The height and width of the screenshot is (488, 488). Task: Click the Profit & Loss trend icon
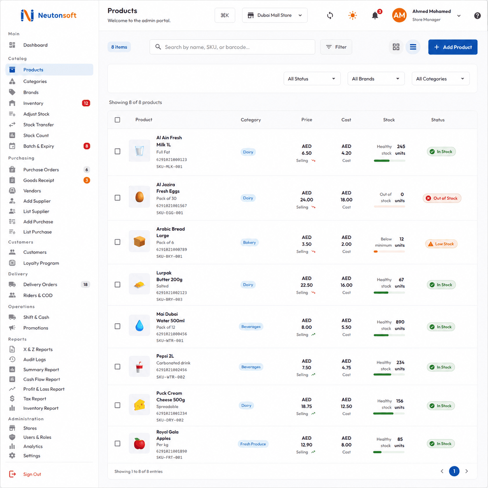click(x=12, y=389)
